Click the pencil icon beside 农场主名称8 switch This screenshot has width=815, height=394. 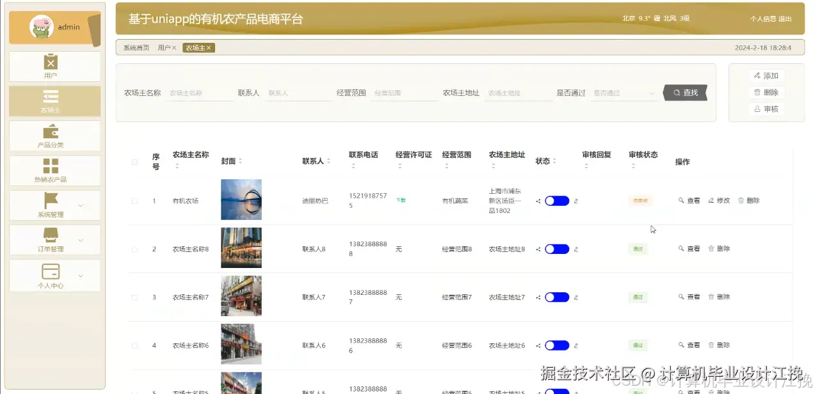pyautogui.click(x=576, y=249)
